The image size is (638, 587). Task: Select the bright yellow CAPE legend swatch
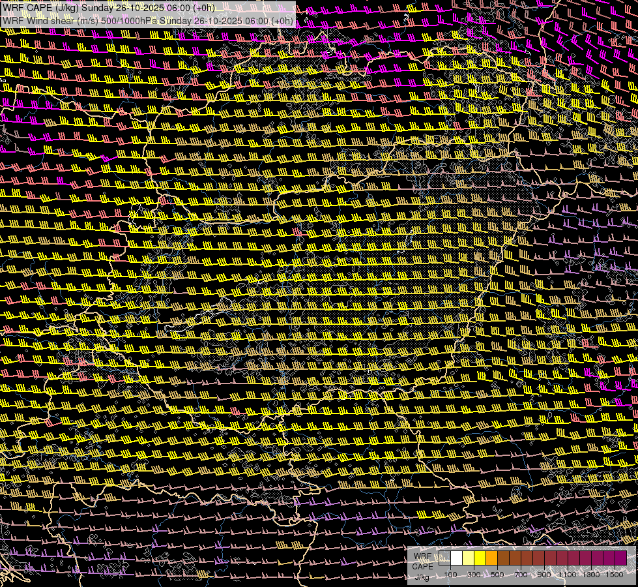pos(480,558)
